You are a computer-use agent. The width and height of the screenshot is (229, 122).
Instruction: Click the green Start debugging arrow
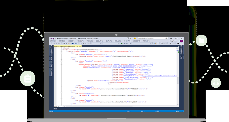click(122, 43)
